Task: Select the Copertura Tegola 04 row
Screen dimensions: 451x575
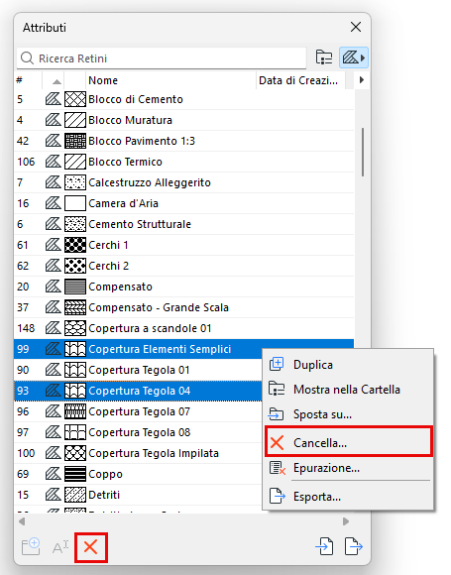Action: 138,391
